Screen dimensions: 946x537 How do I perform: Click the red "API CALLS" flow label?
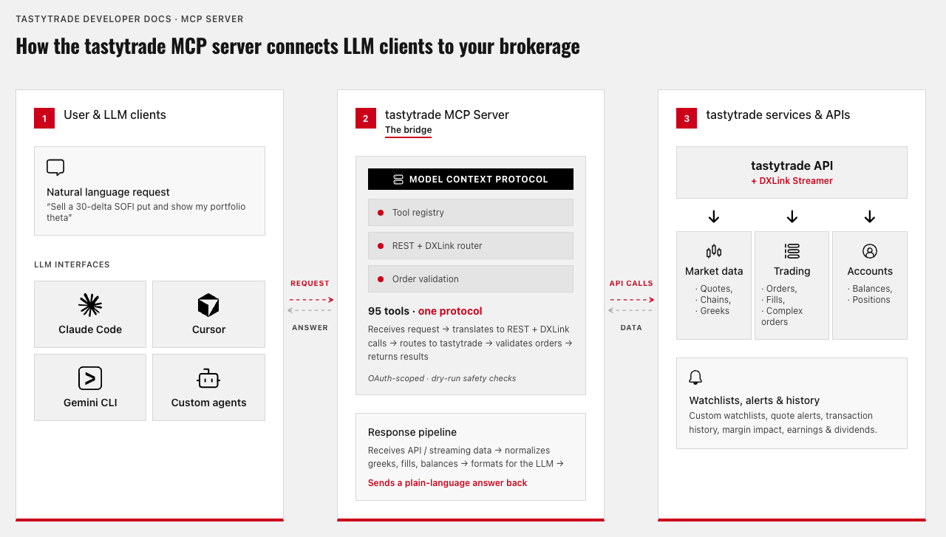(x=631, y=284)
